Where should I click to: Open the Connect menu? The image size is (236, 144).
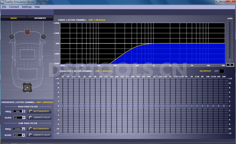click(x=14, y=7)
